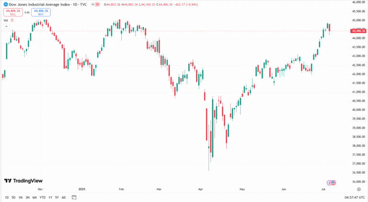Click the Dow Jones Industrial Average Index title
368x202 pixels.
pyautogui.click(x=43, y=4)
